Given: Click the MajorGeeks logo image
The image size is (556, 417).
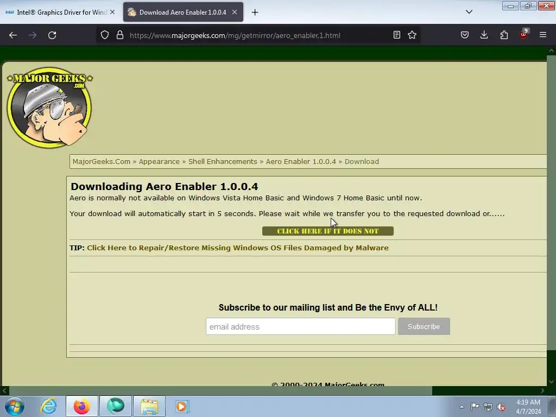Looking at the screenshot, I should (49, 108).
